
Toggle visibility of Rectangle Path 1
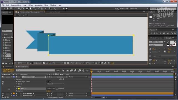(3, 82)
